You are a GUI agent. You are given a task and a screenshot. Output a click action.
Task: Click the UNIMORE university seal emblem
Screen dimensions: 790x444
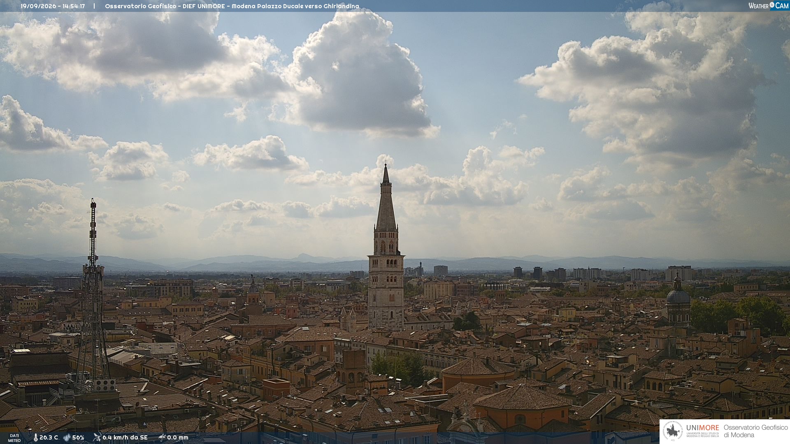click(x=673, y=431)
